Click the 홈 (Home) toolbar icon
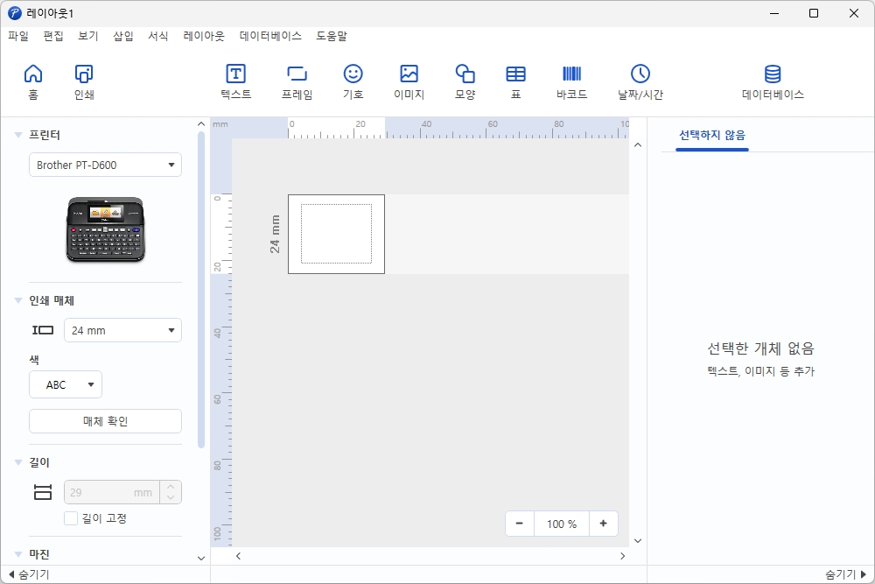Viewport: 875px width, 584px height. coord(33,81)
